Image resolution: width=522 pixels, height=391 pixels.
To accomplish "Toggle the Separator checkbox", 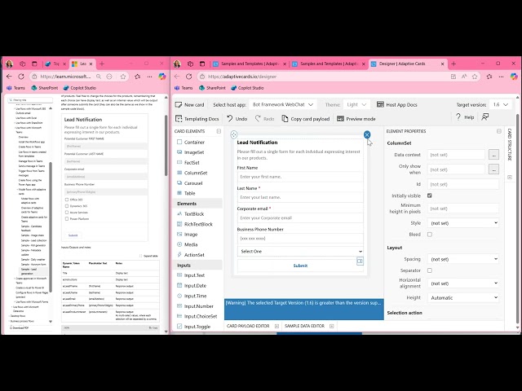I will (430, 270).
